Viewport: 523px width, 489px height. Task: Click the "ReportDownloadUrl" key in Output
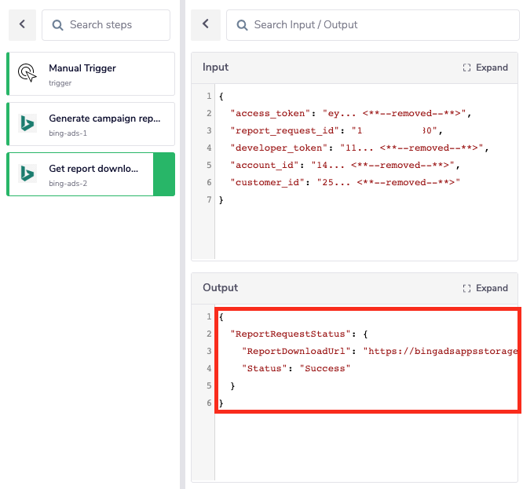[x=296, y=352]
